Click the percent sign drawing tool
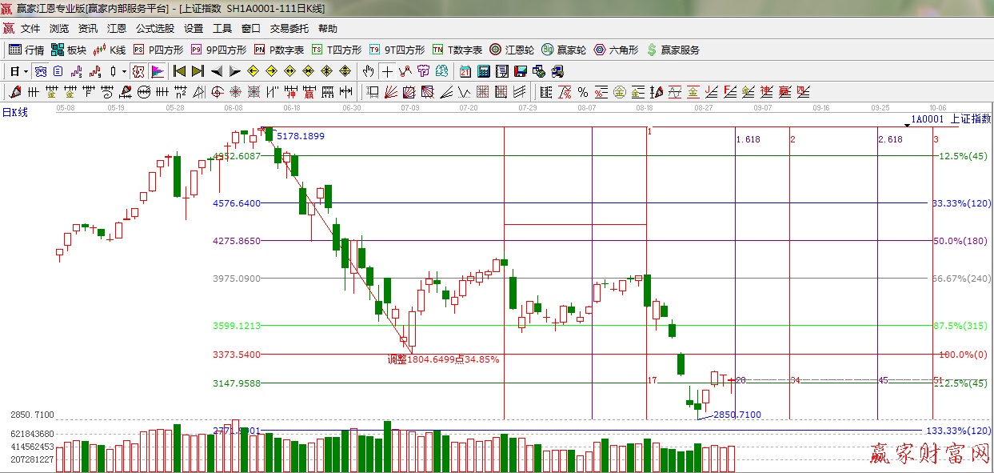Viewport: 994px width, 473px height. click(583, 92)
